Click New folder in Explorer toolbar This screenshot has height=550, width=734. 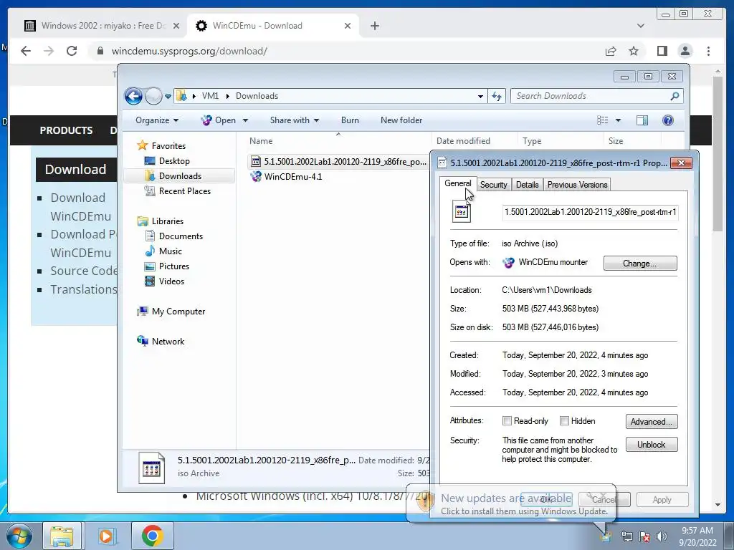401,120
